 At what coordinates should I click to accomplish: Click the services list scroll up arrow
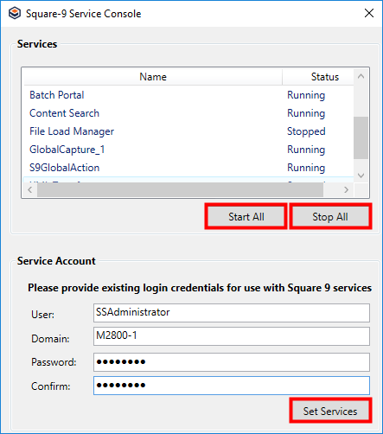361,76
